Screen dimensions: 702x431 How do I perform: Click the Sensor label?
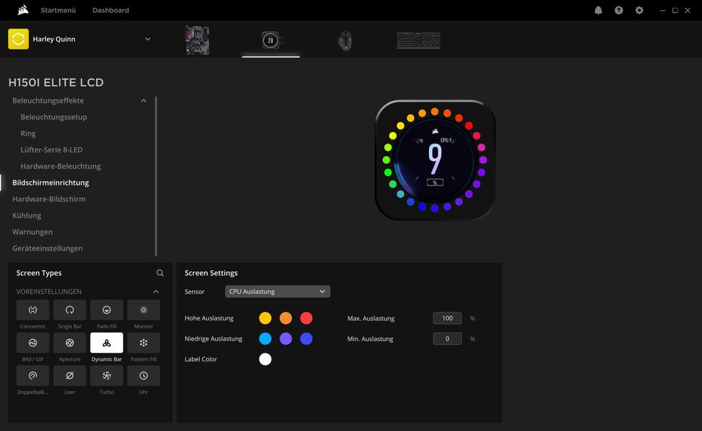point(194,292)
